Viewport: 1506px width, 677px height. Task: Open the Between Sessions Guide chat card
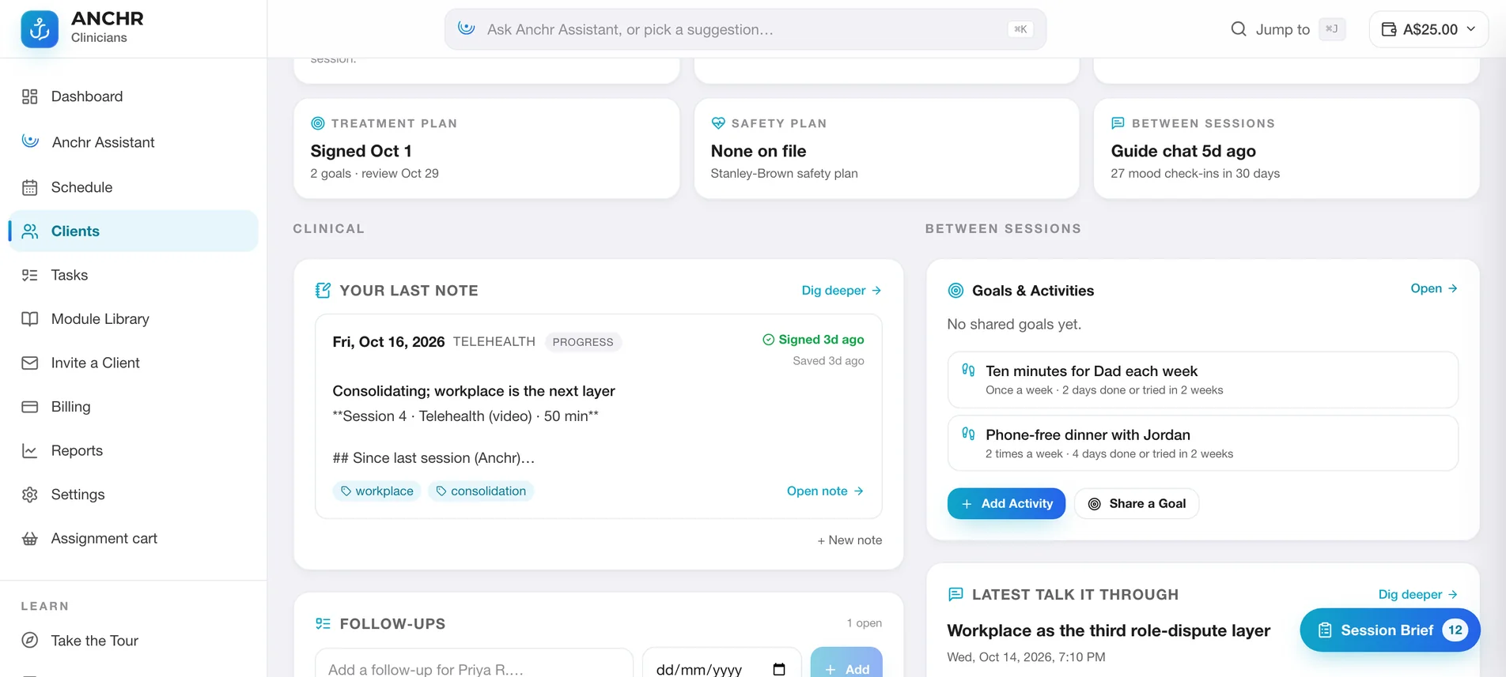(x=1286, y=149)
